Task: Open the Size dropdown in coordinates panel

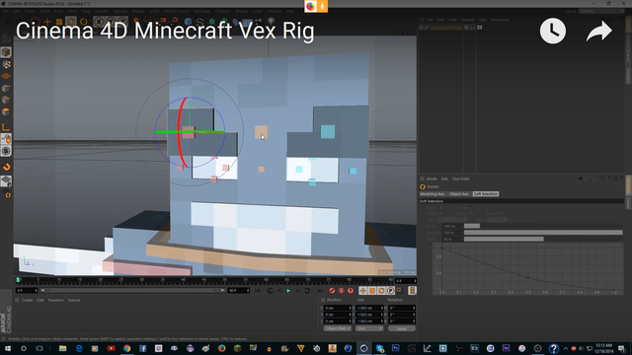Action: click(x=369, y=328)
